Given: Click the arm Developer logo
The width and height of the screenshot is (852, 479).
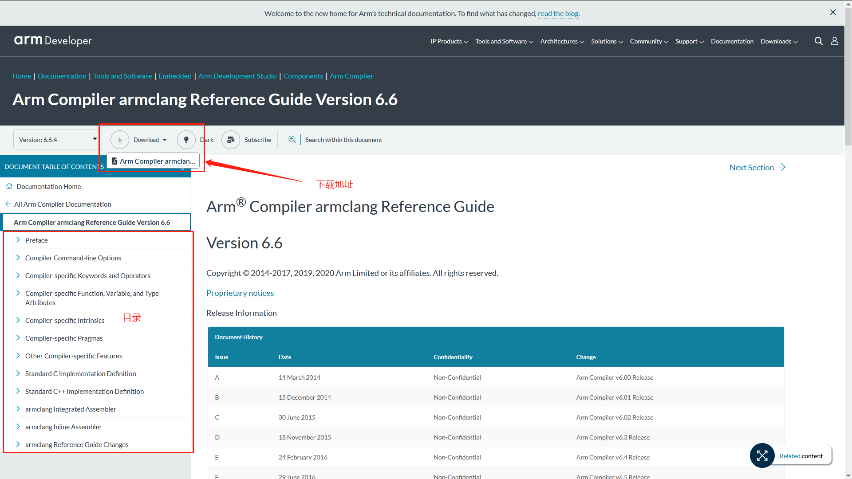Looking at the screenshot, I should click(53, 41).
